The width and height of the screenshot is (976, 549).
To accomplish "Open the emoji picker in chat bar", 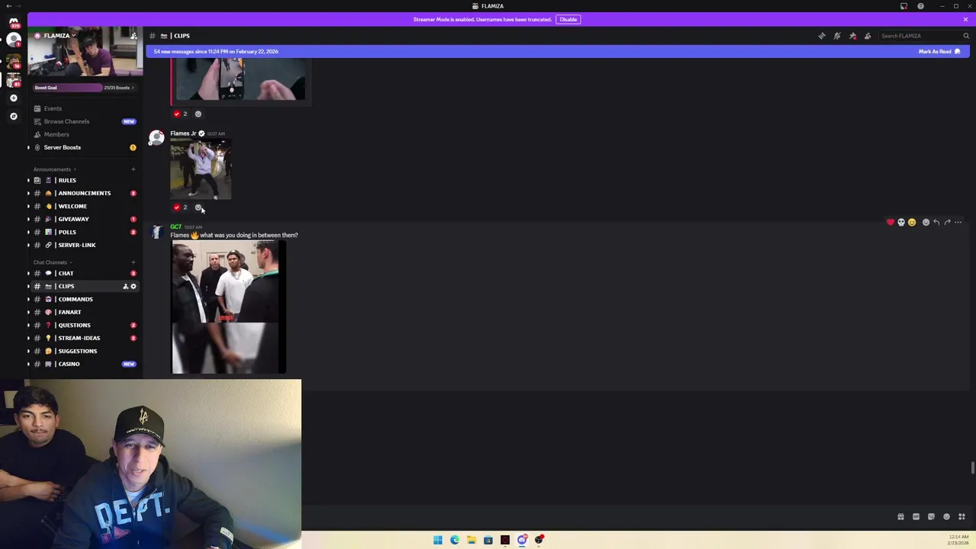I will (946, 516).
